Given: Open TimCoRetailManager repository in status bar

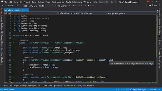Looking at the screenshot, I should (136, 89).
